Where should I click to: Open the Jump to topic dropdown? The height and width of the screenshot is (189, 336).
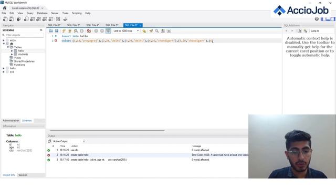click(321, 31)
